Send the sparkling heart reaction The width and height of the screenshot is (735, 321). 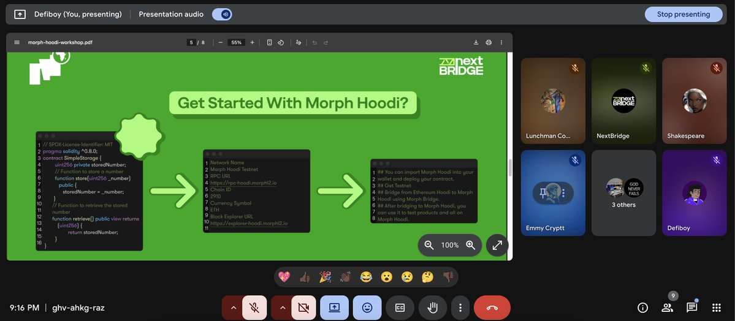[x=284, y=277]
